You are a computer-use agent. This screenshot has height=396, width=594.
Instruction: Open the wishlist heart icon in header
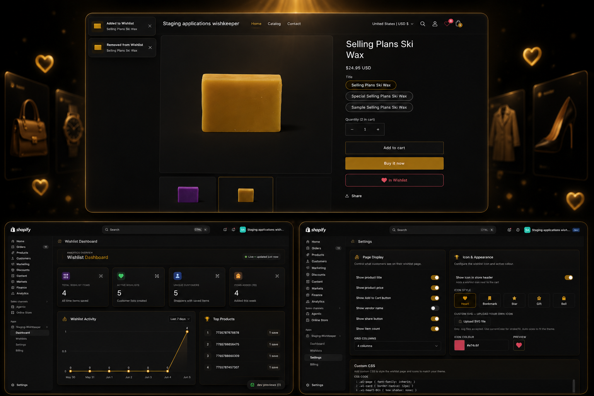tap(447, 24)
